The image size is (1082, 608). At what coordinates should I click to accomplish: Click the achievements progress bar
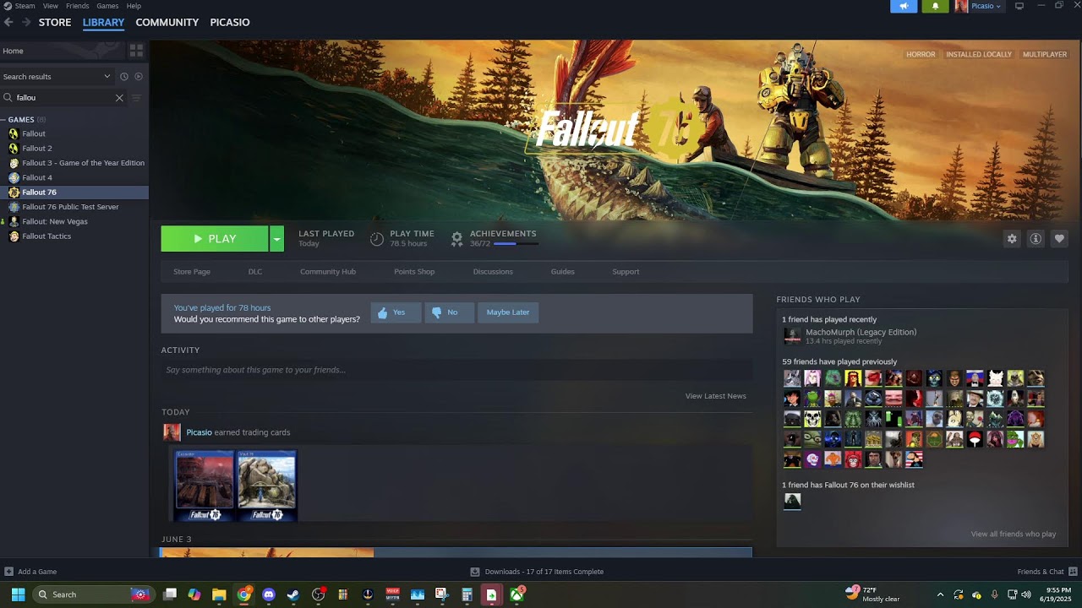(x=516, y=244)
